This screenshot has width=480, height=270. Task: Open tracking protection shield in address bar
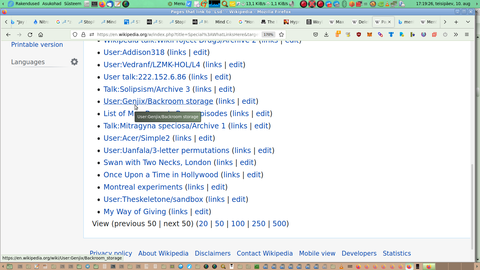pos(75,34)
